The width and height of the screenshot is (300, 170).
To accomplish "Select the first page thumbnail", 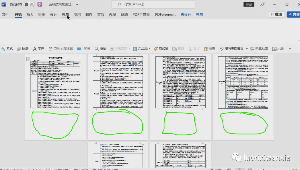I will pos(55,97).
